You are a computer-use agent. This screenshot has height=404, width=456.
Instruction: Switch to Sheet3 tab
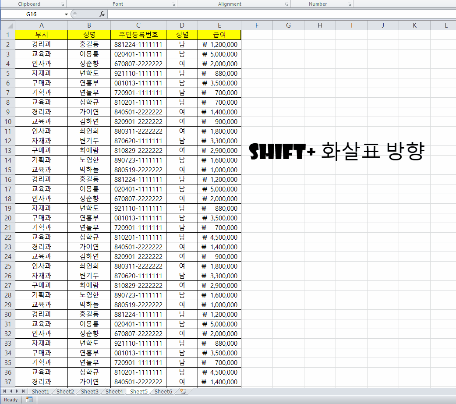pos(89,391)
